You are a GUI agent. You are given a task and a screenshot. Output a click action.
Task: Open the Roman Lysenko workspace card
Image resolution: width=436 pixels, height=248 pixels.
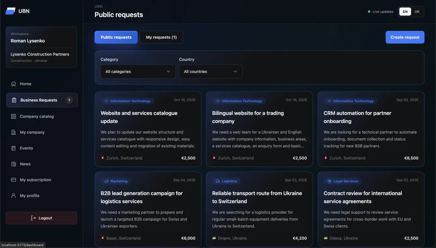[41, 47]
